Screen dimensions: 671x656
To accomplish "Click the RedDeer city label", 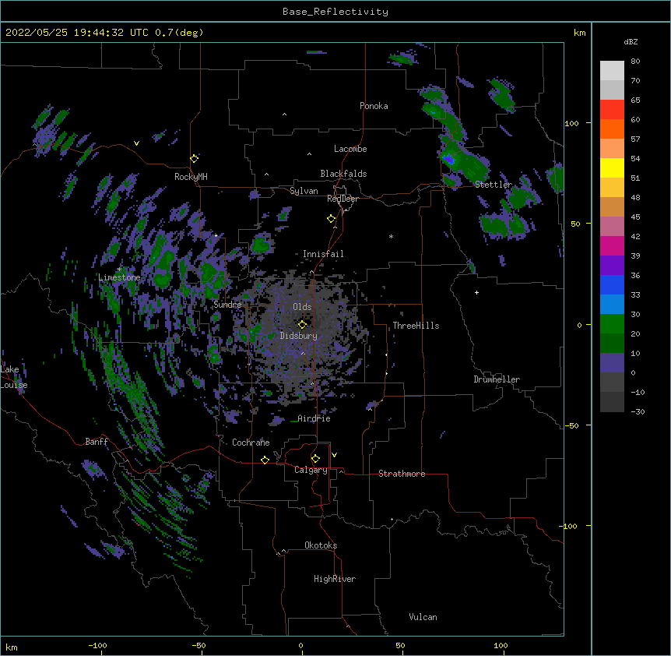I will tap(343, 199).
